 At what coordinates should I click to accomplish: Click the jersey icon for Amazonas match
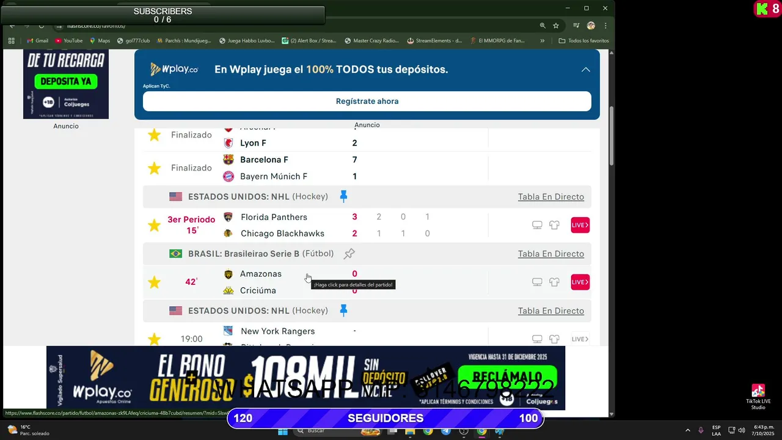[554, 282]
